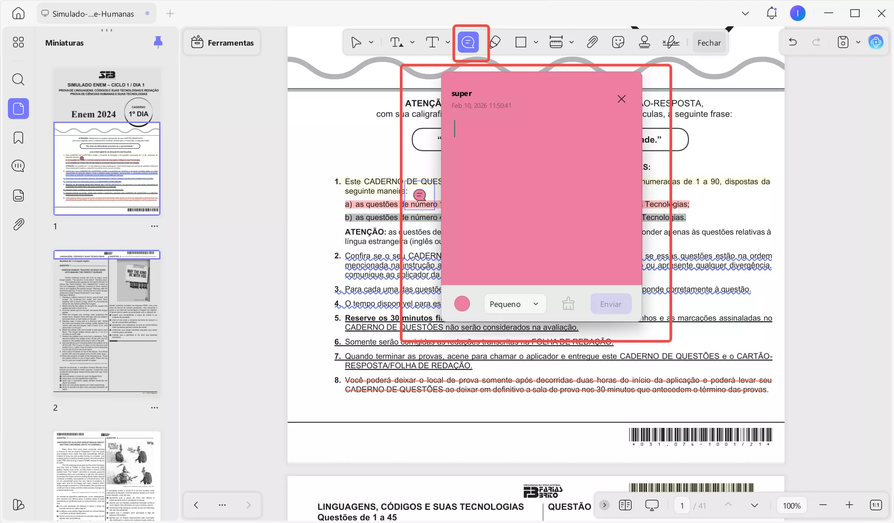
Task: Select the sticker tool icon
Action: tap(618, 43)
